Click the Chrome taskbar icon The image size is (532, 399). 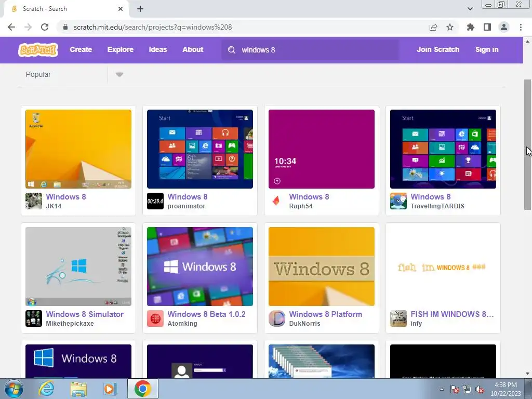tap(142, 389)
